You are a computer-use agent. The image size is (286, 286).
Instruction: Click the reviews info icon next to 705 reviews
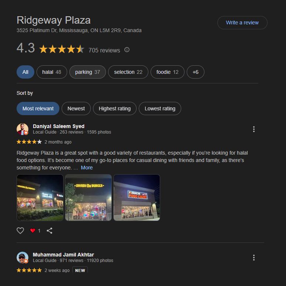tap(127, 49)
